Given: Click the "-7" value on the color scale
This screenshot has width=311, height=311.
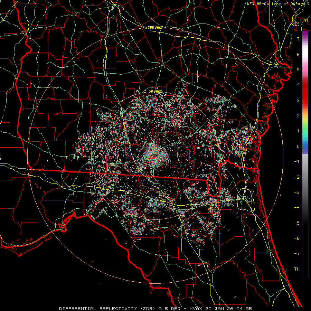Looking at the screenshot, I should click(297, 254).
